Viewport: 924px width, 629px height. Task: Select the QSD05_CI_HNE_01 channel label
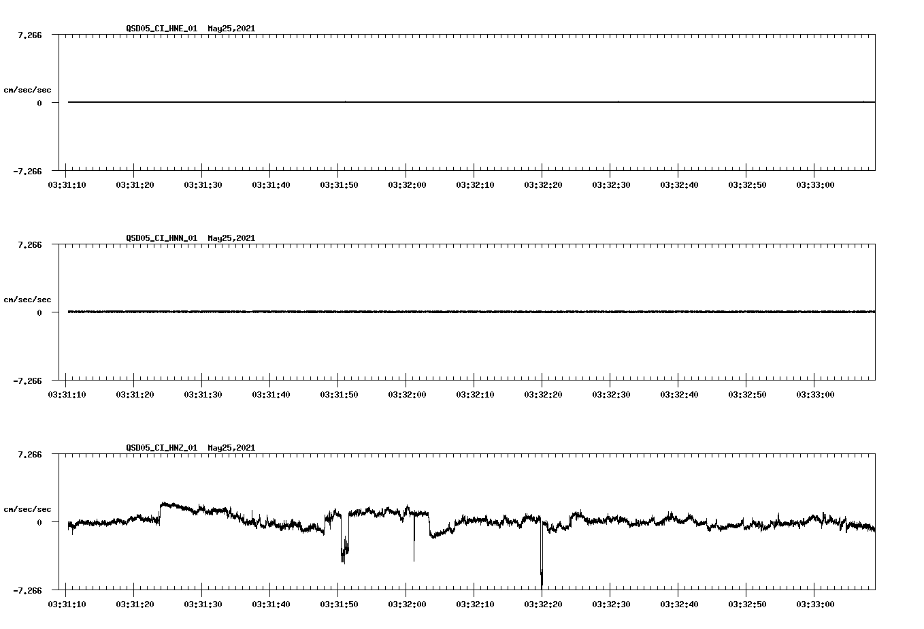click(163, 29)
